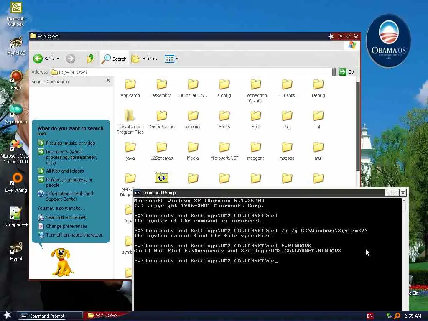Select the inf folder
The height and width of the screenshot is (321, 428).
pos(318,120)
